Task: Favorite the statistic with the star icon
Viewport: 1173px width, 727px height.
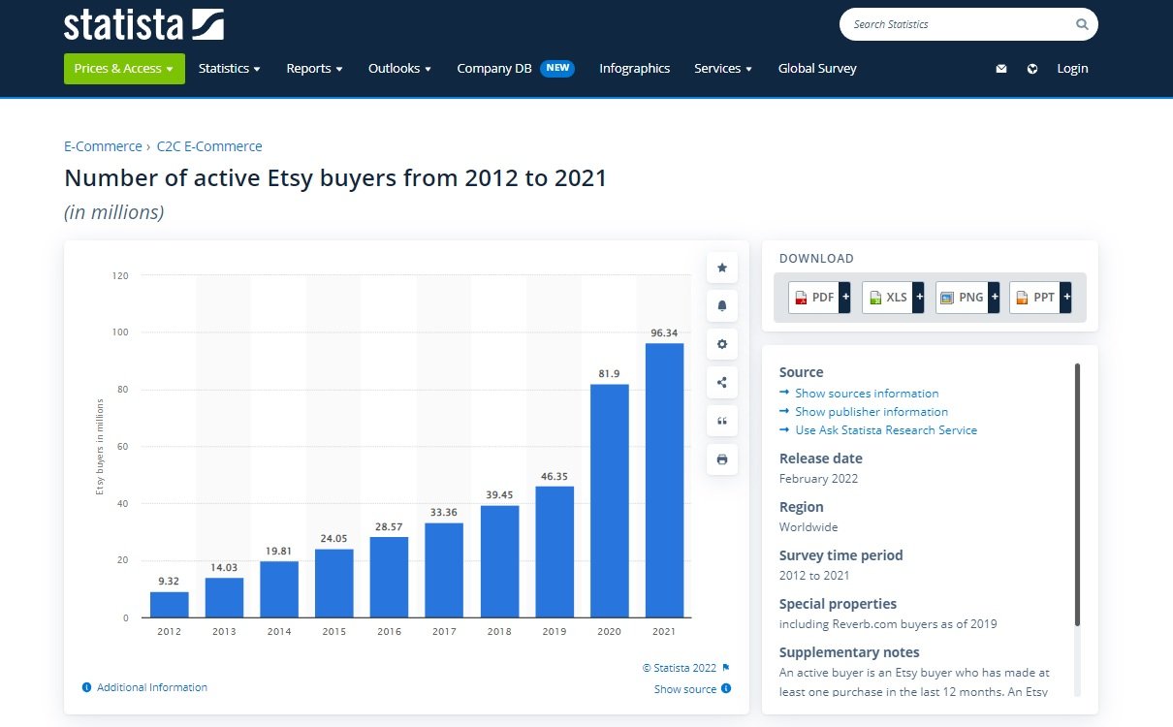Action: click(x=722, y=268)
